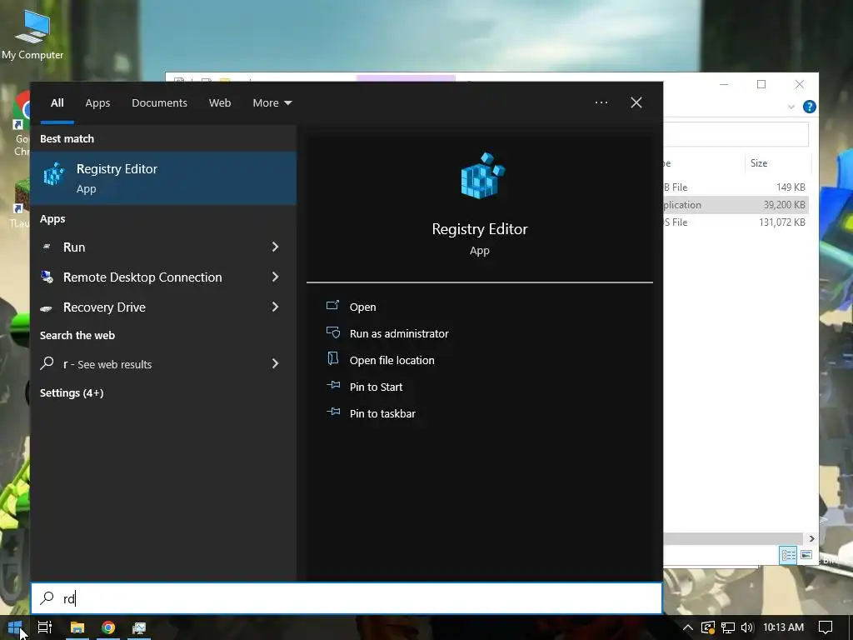
Task: Expand Recovery Drive result arrow
Action: [x=275, y=307]
